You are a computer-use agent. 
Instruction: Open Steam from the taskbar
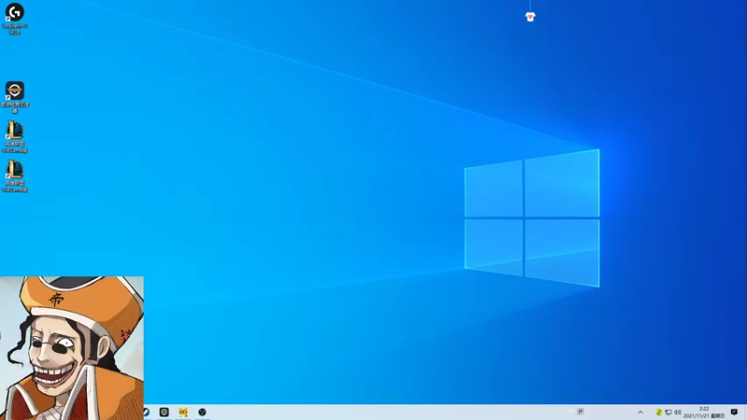[x=147, y=412]
